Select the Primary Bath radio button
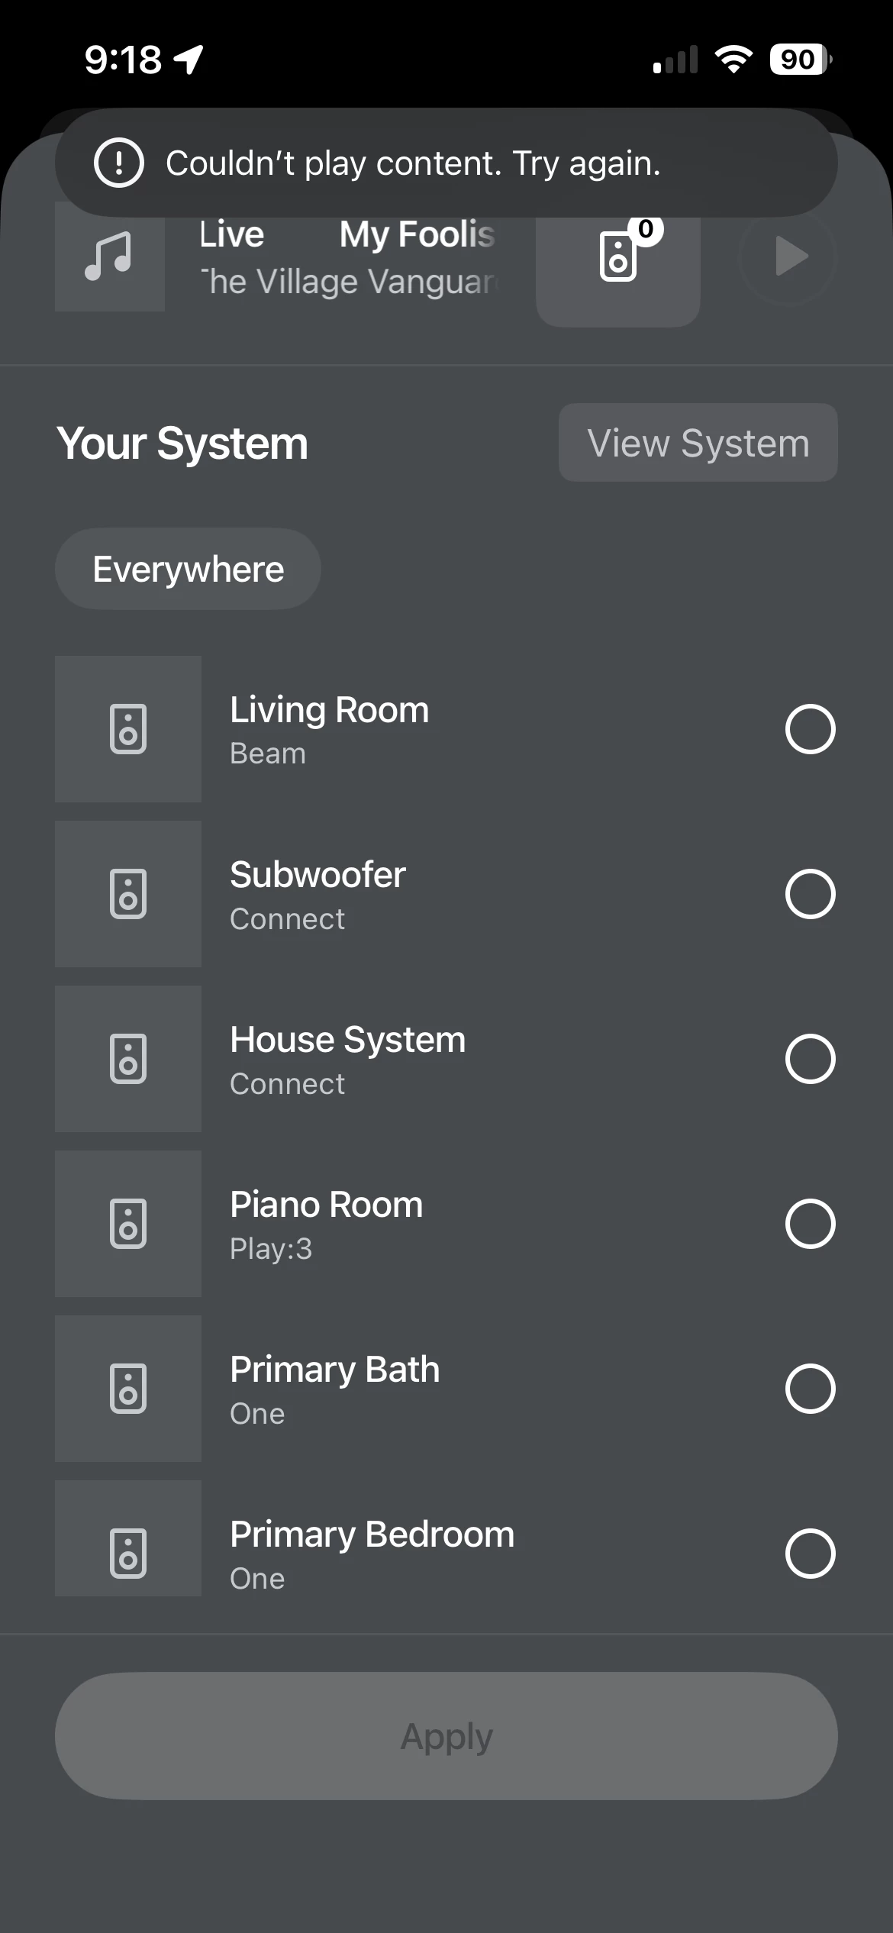Viewport: 893px width, 1933px height. [810, 1389]
